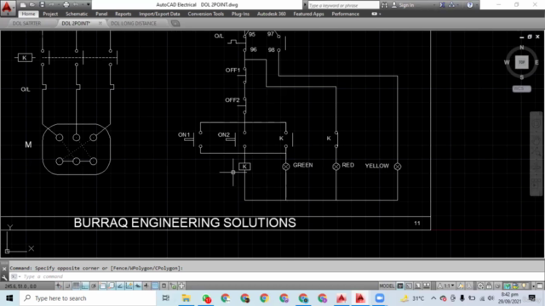This screenshot has height=306, width=545.
Task: Open the Zoom app from taskbar
Action: [380, 298]
